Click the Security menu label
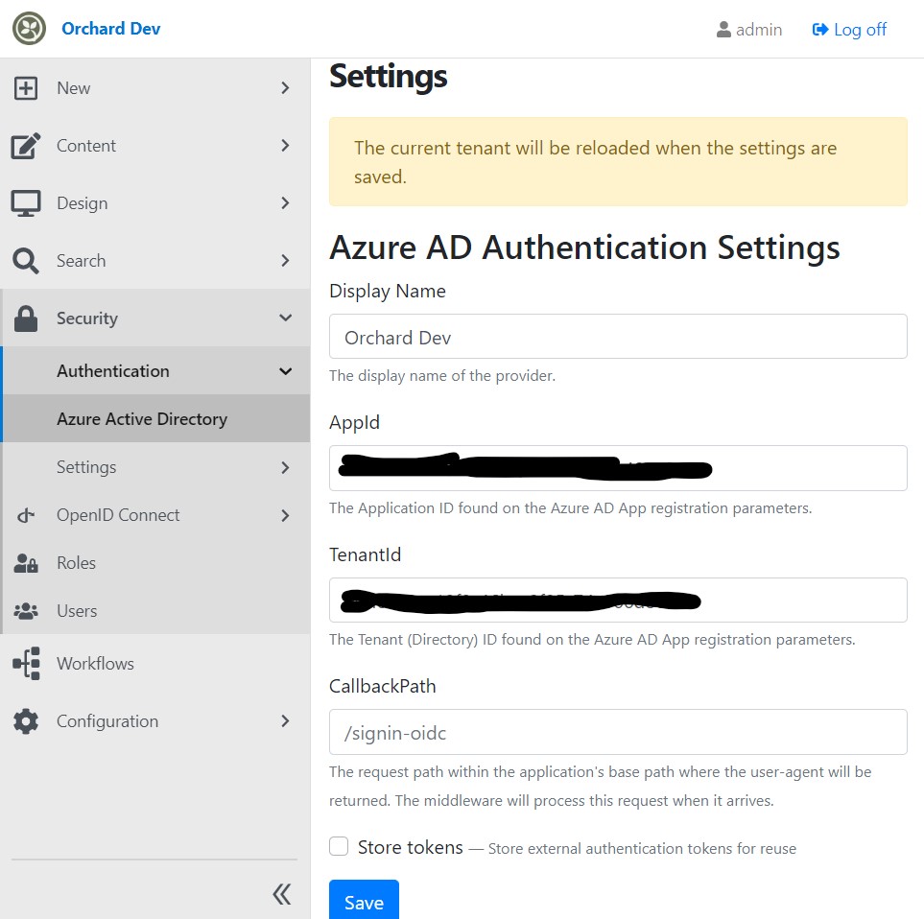Screen dimensions: 924x919 click(x=87, y=318)
